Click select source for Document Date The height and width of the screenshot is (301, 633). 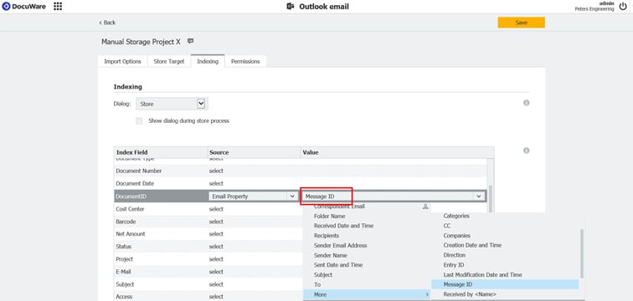point(216,183)
